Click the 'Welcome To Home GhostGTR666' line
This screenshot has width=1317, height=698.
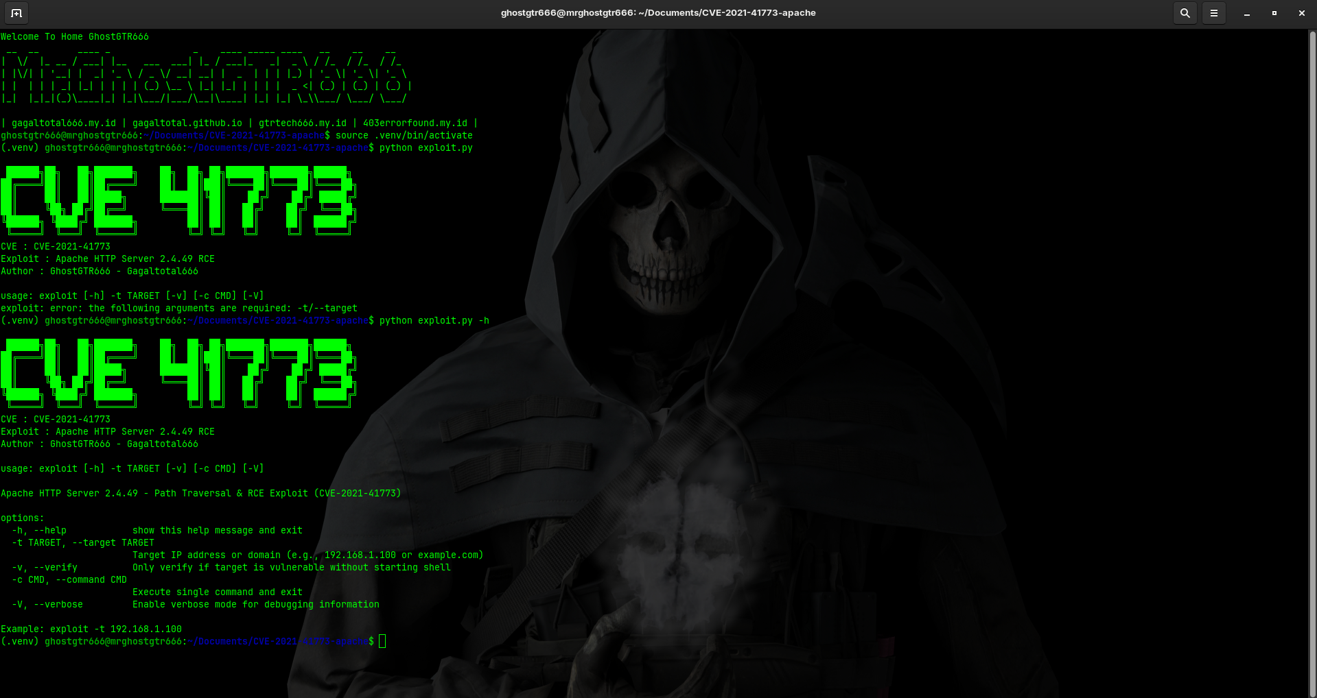pyautogui.click(x=75, y=37)
